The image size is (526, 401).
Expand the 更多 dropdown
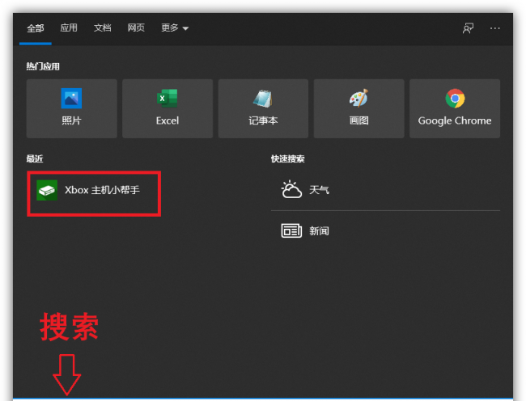pos(175,27)
